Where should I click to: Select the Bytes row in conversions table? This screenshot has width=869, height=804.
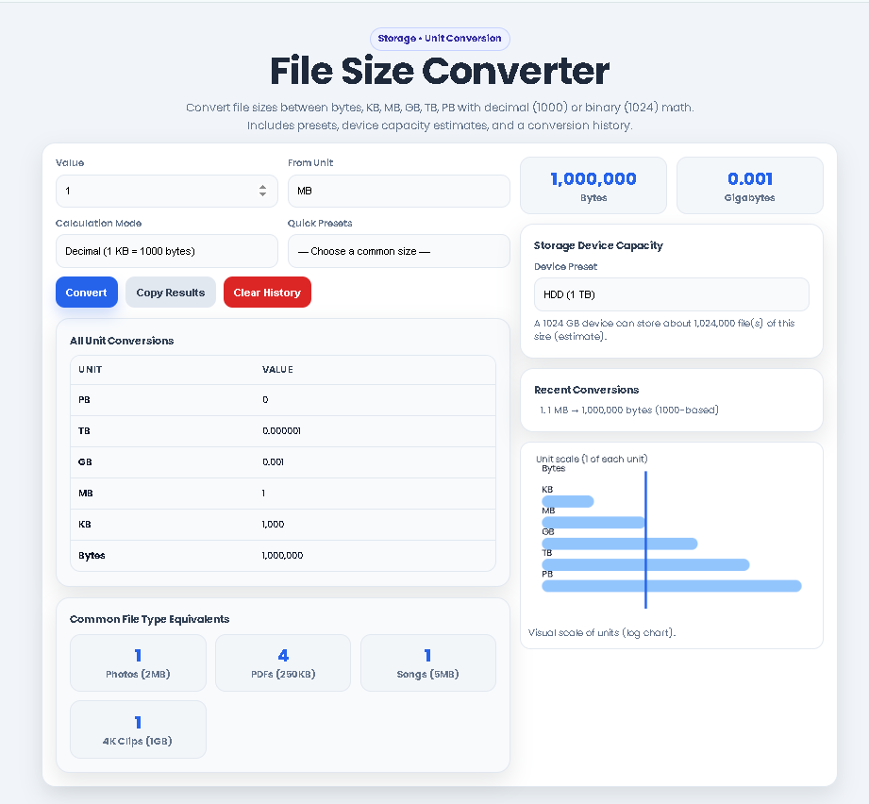coord(283,555)
